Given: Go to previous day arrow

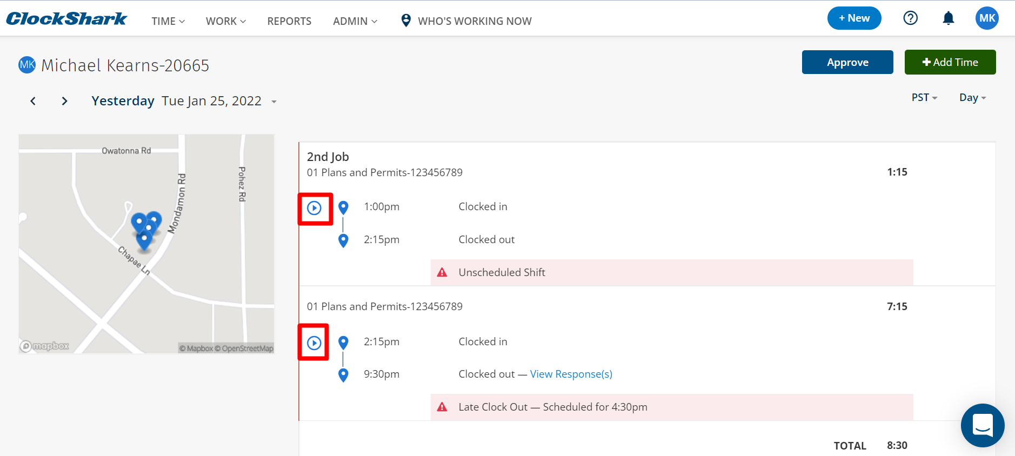Looking at the screenshot, I should click(x=33, y=101).
